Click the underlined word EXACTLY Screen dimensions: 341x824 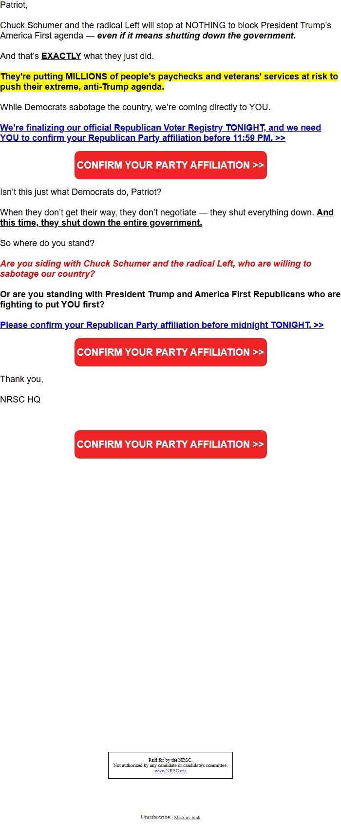coord(61,56)
